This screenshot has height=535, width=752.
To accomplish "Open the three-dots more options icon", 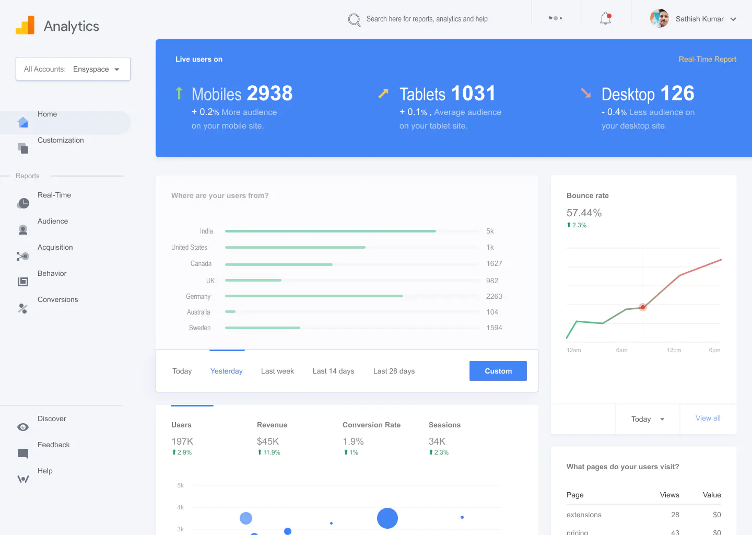I will pyautogui.click(x=555, y=18).
